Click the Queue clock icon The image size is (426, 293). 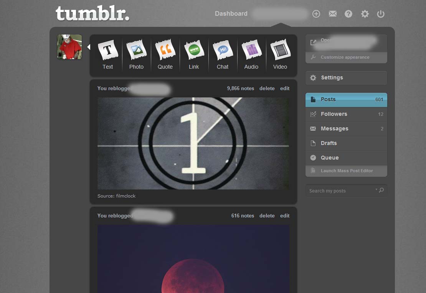click(x=313, y=158)
